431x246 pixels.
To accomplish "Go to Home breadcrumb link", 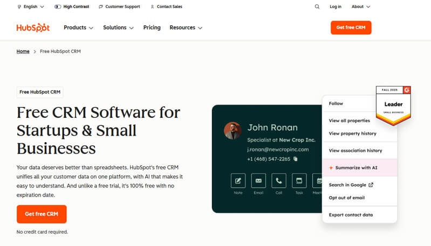I will pos(23,51).
